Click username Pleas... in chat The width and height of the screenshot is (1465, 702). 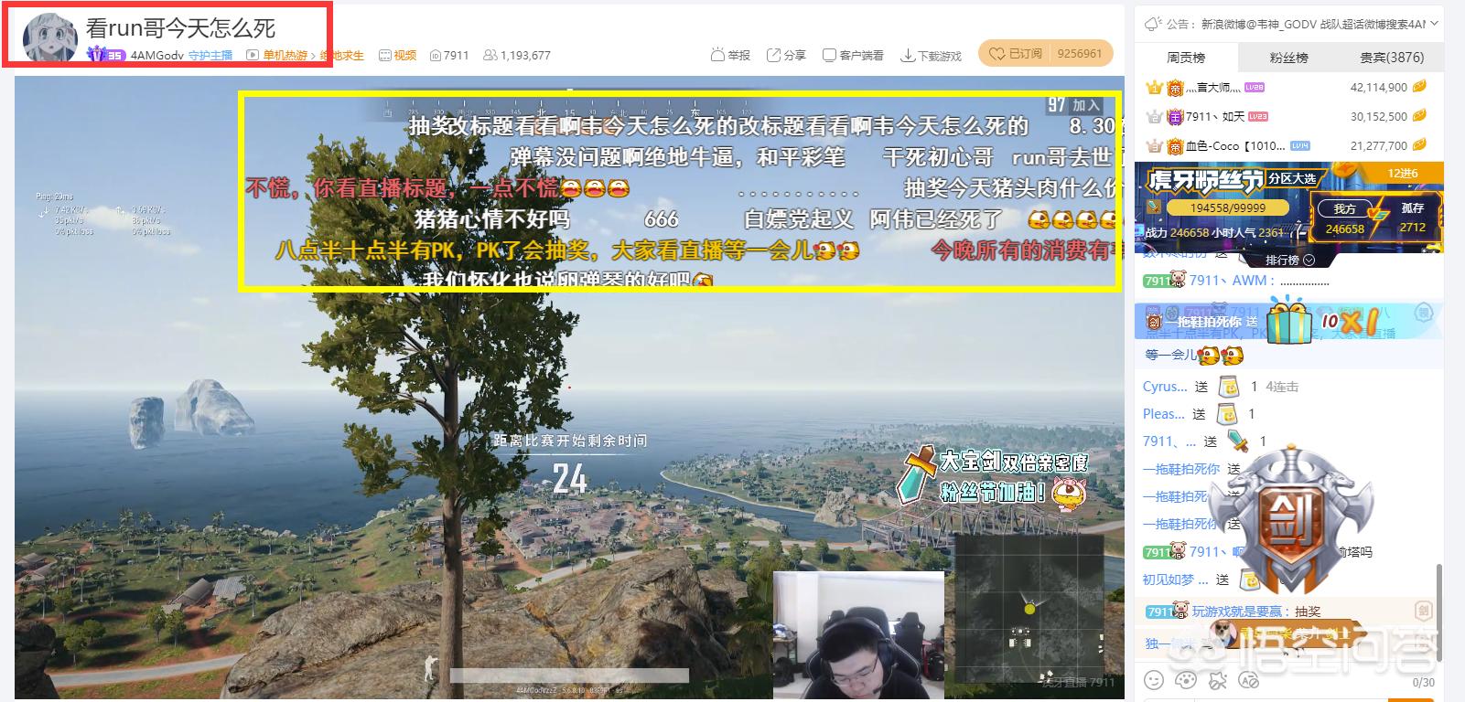(1163, 414)
